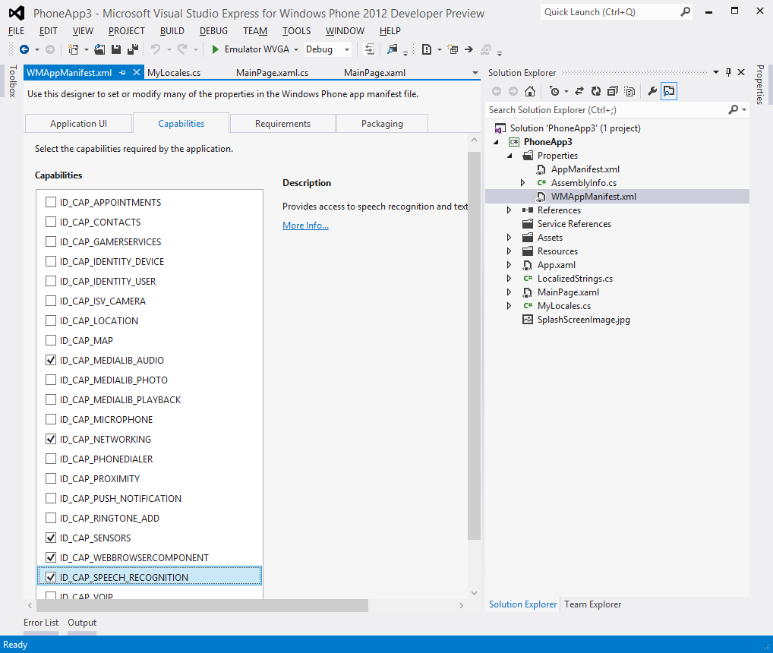The image size is (773, 653).
Task: Switch to the Team Explorer pane
Action: 592,604
